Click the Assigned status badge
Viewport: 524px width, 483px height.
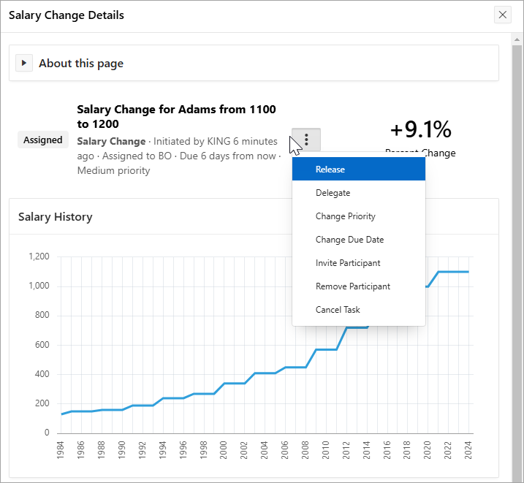pos(43,140)
